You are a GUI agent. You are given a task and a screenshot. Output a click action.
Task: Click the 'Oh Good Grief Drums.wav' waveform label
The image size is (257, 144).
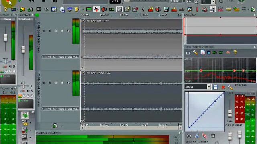tap(96, 73)
